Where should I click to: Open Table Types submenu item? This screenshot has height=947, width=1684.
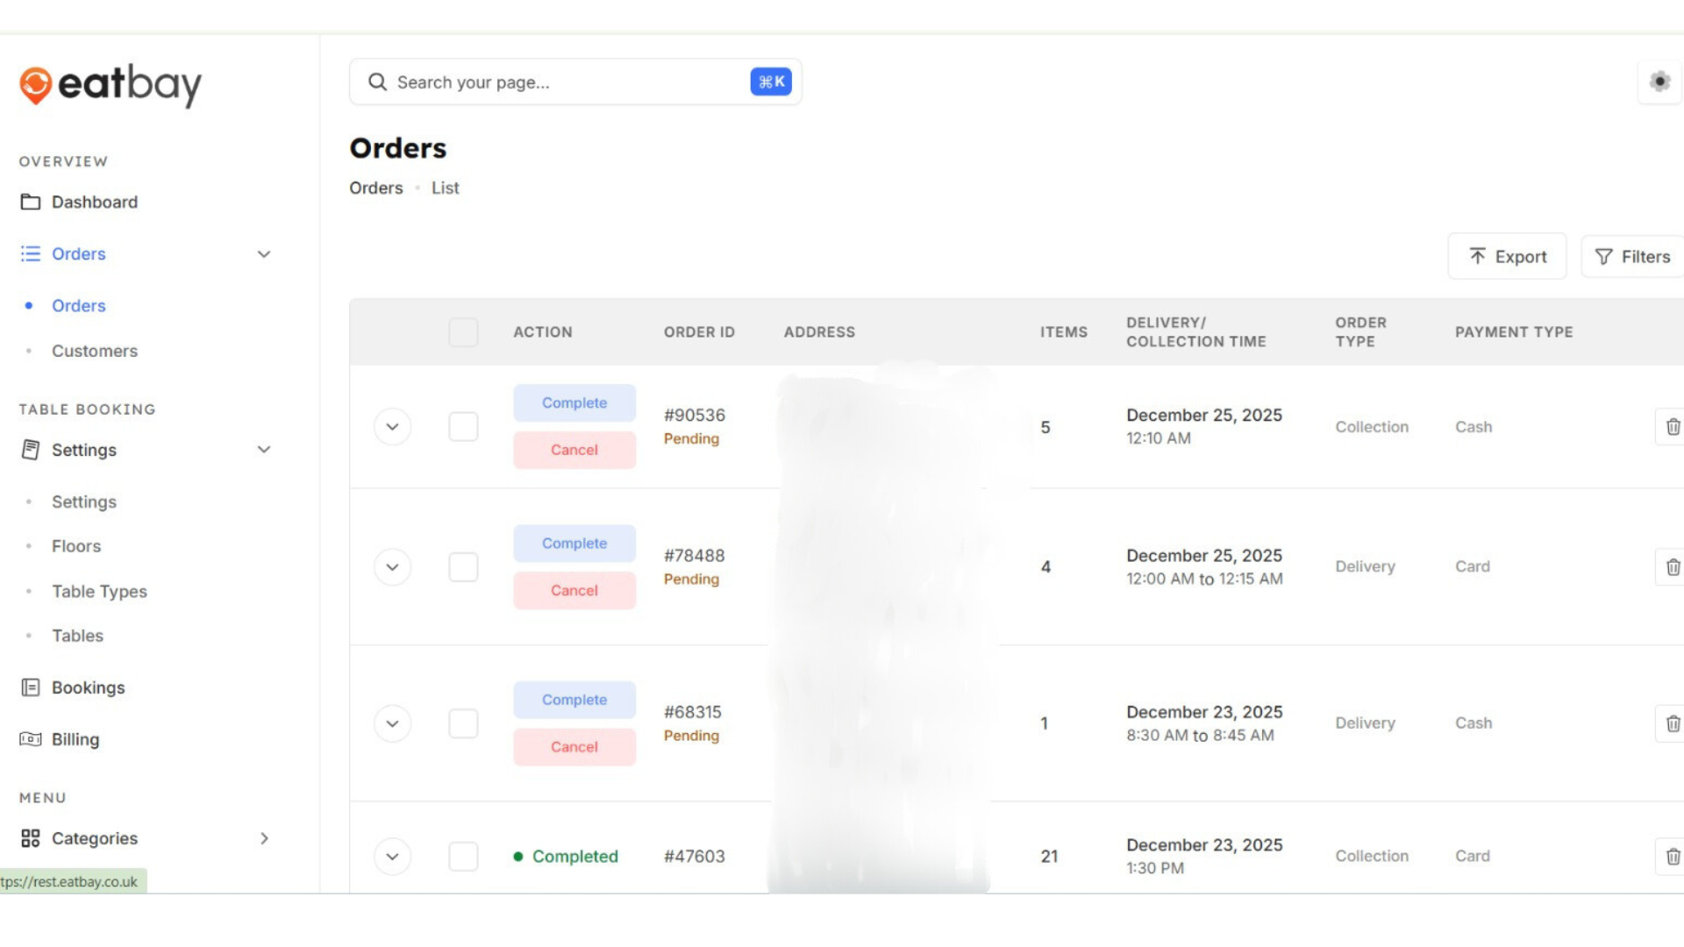pyautogui.click(x=99, y=591)
